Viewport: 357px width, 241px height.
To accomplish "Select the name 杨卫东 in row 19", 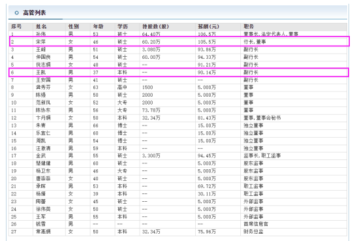I will tap(43, 171).
